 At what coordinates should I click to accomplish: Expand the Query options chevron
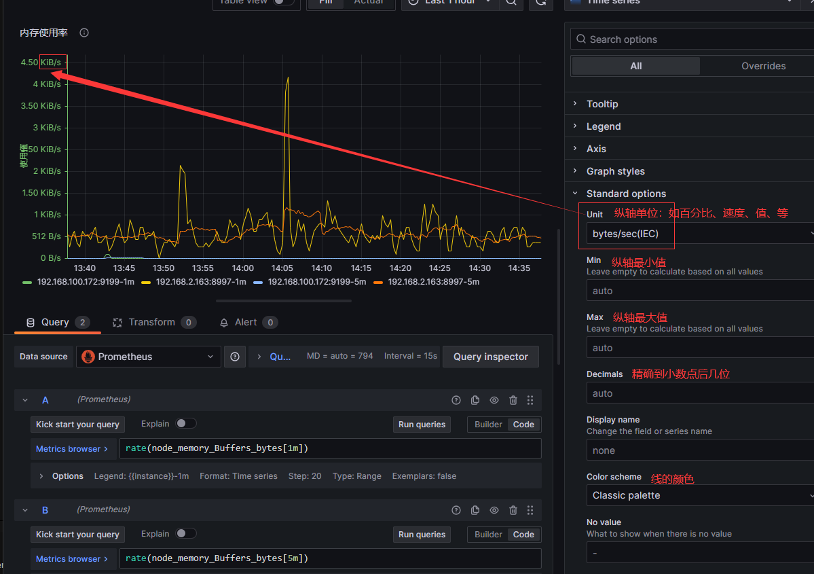coord(259,357)
